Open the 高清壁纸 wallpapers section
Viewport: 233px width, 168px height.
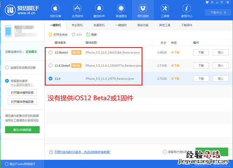pyautogui.click(x=121, y=11)
